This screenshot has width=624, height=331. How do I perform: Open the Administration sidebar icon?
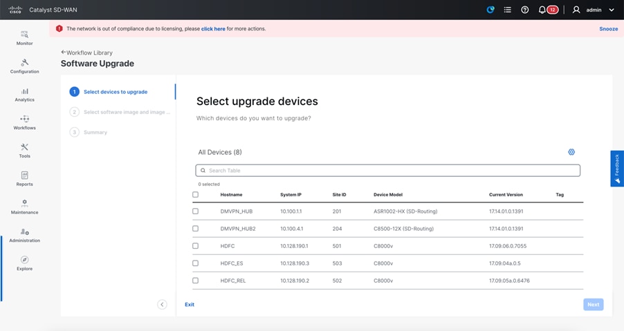24,231
